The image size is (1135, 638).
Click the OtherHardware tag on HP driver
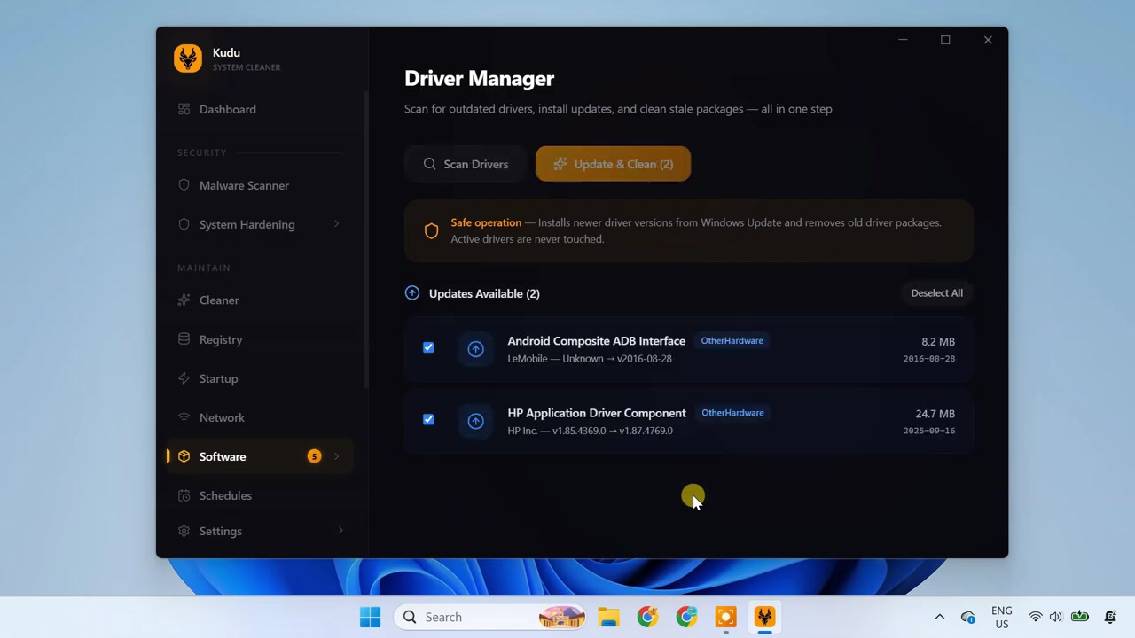(x=732, y=413)
